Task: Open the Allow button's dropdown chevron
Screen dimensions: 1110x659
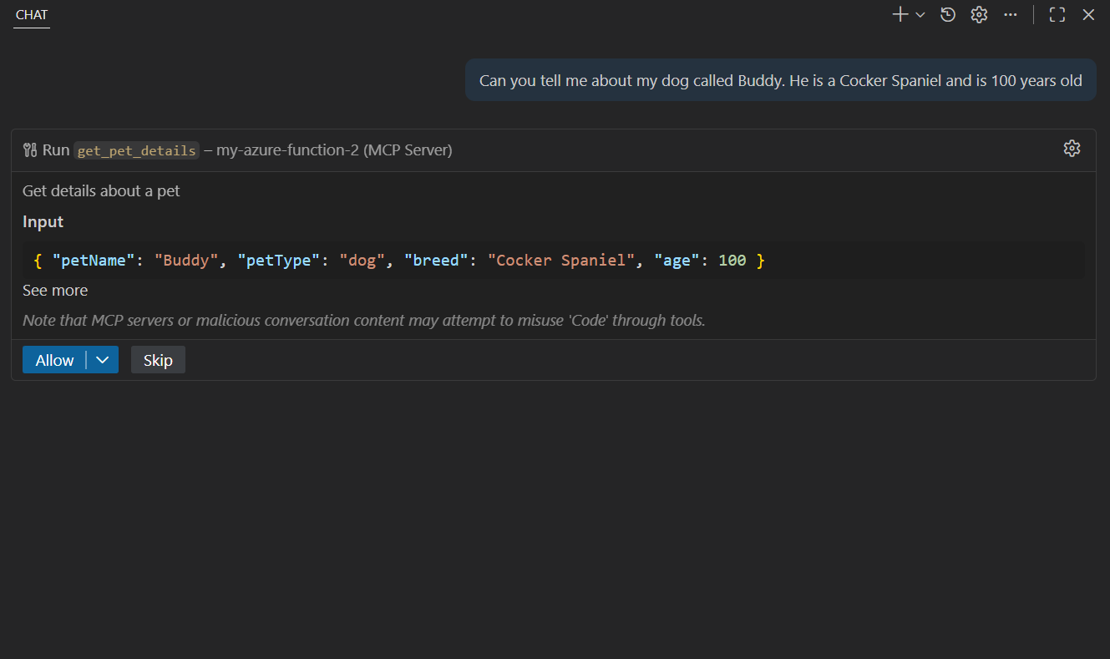Action: (103, 360)
